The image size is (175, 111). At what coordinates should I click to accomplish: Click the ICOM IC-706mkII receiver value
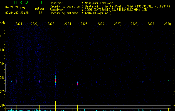click(116, 10)
